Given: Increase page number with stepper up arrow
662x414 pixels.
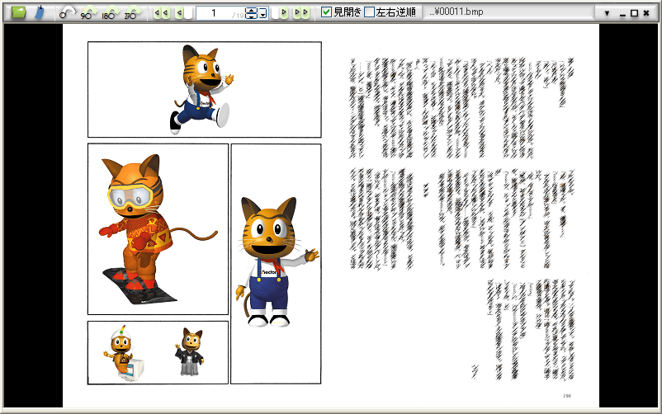Looking at the screenshot, I should coord(251,10).
